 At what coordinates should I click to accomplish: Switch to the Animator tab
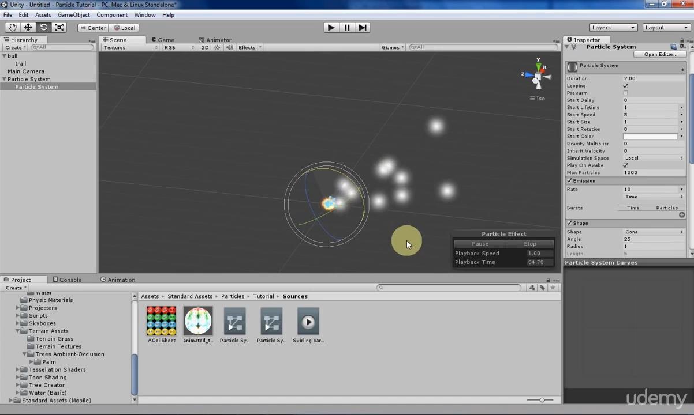215,40
